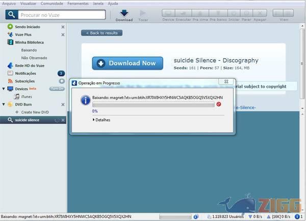Select Devices beta in sidebar
Viewport: 306px width, 221px height.
click(x=25, y=89)
